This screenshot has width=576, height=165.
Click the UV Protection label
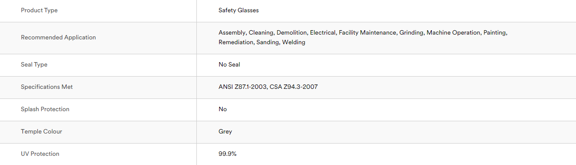(x=40, y=154)
